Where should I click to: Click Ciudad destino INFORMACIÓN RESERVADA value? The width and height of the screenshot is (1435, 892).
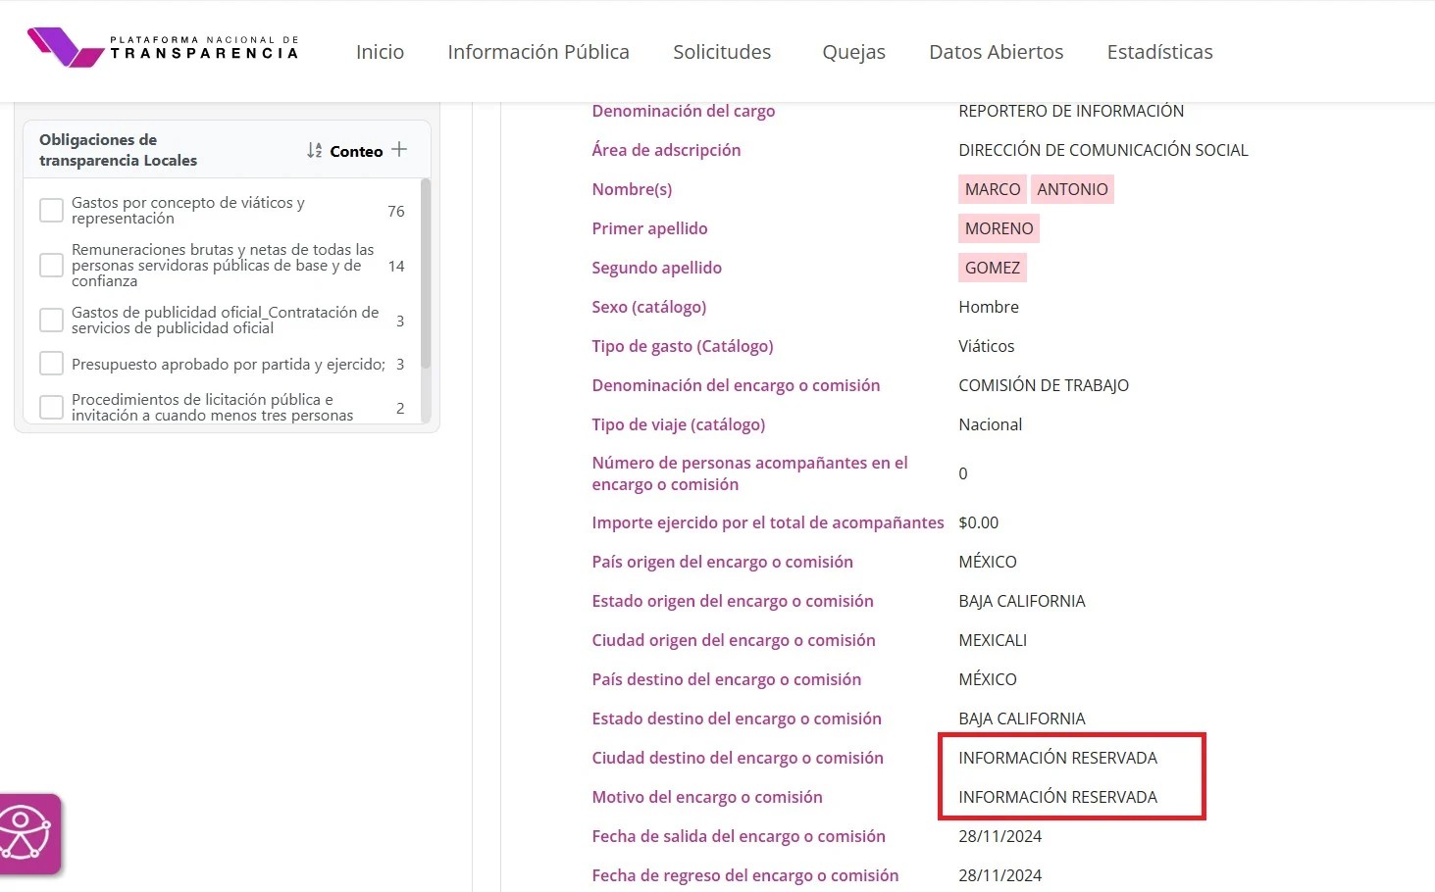coord(1057,758)
